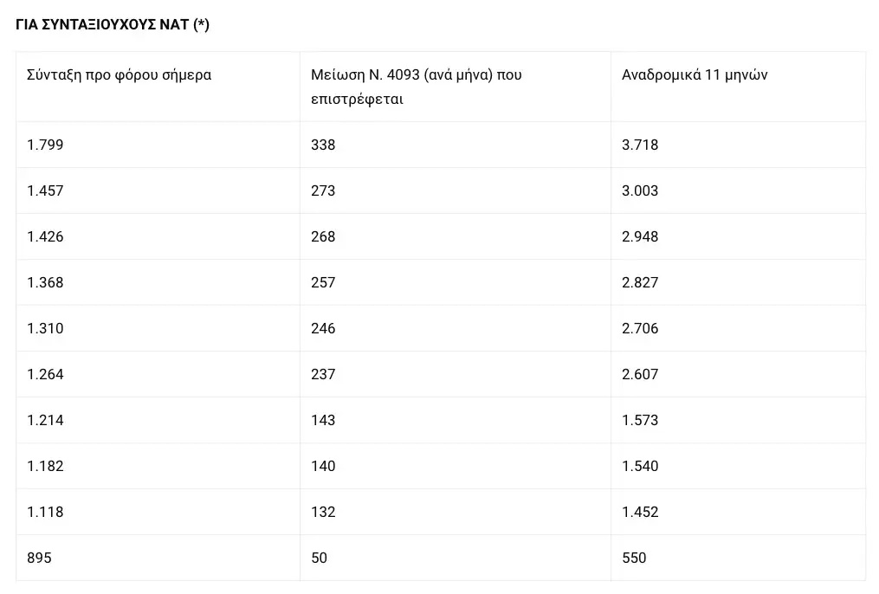Click the reduction value 338

pyautogui.click(x=323, y=145)
